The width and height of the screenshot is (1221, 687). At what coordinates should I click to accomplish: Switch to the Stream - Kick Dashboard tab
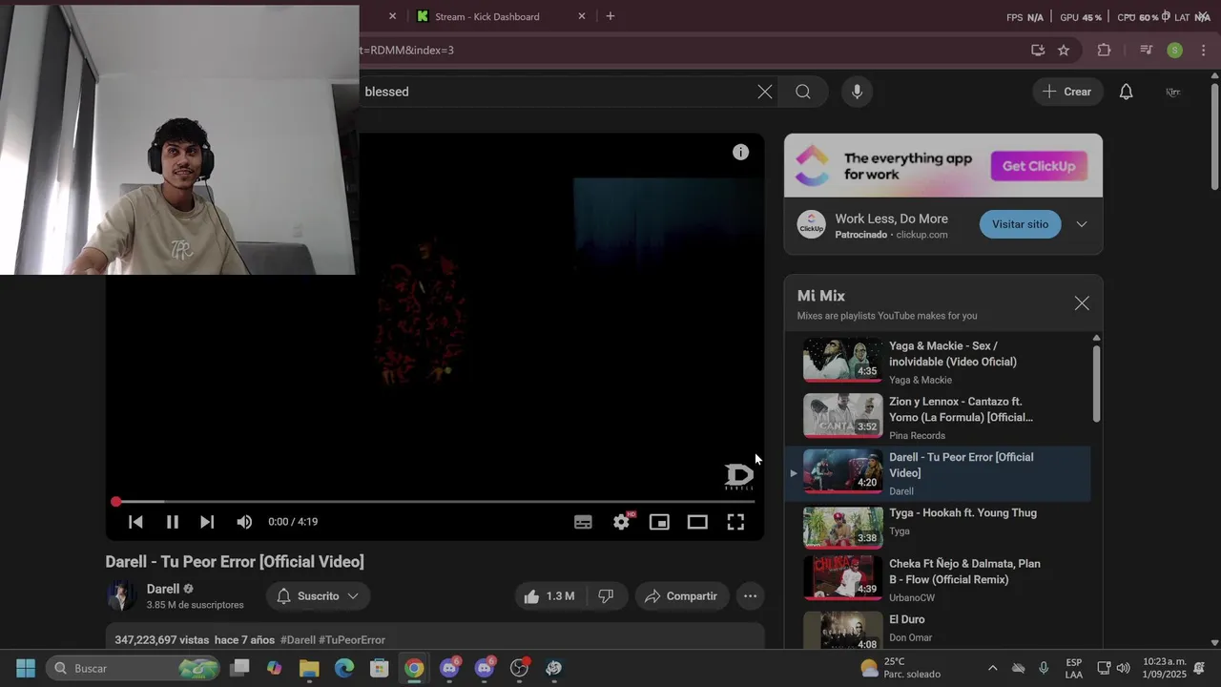486,16
